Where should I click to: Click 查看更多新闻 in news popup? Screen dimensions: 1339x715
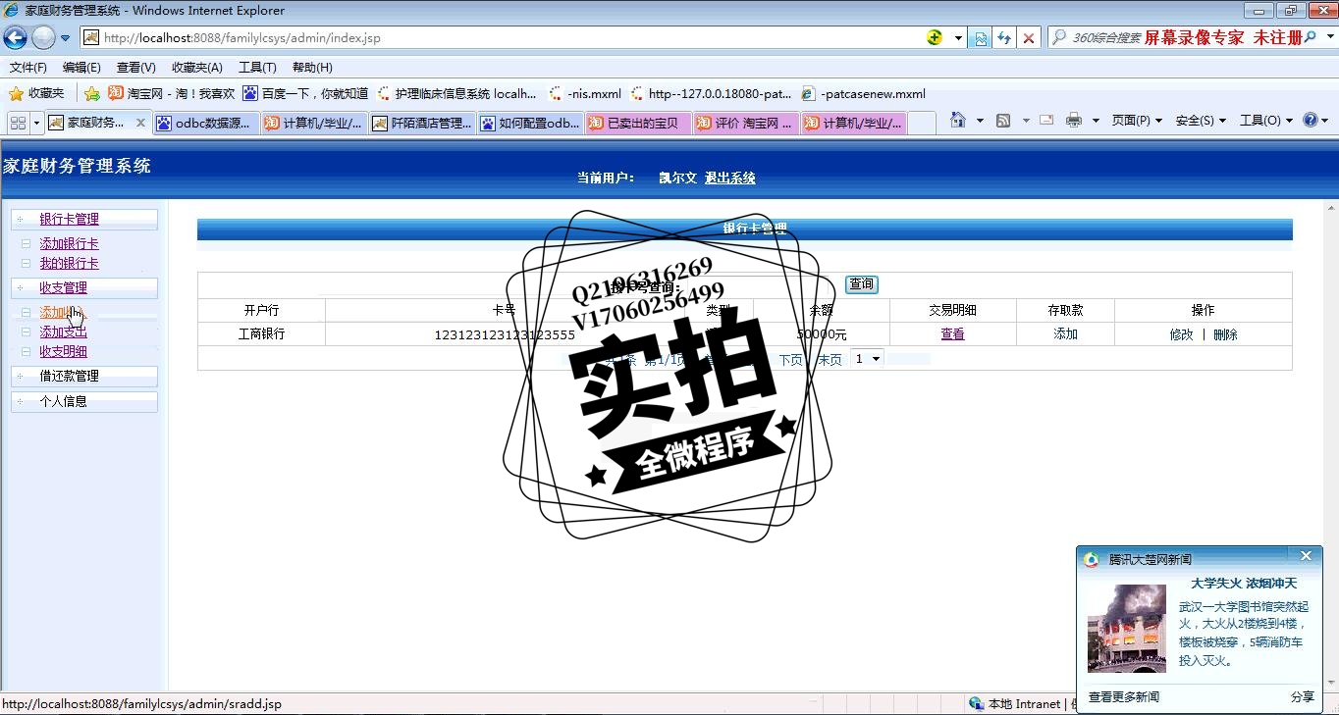point(1123,697)
